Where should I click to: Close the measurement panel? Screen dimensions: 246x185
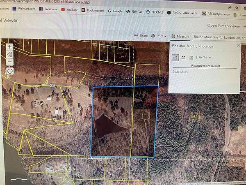click(238, 46)
